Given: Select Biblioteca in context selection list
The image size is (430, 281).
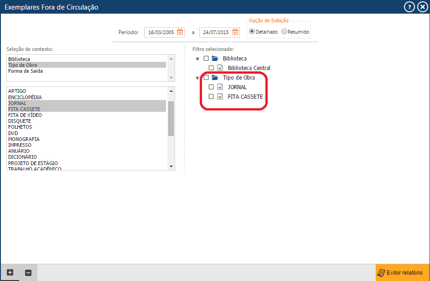Looking at the screenshot, I should click(19, 59).
